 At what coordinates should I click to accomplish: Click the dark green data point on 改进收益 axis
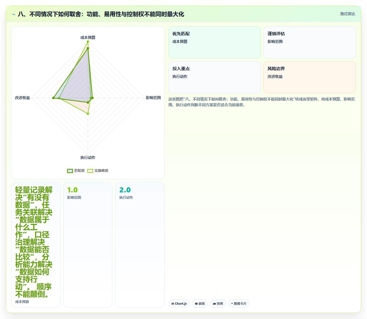click(53, 98)
